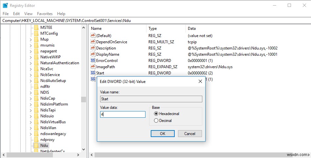Select the NaturalAuthentication folder icon
311x158 pixels.
pyautogui.click(x=36, y=63)
